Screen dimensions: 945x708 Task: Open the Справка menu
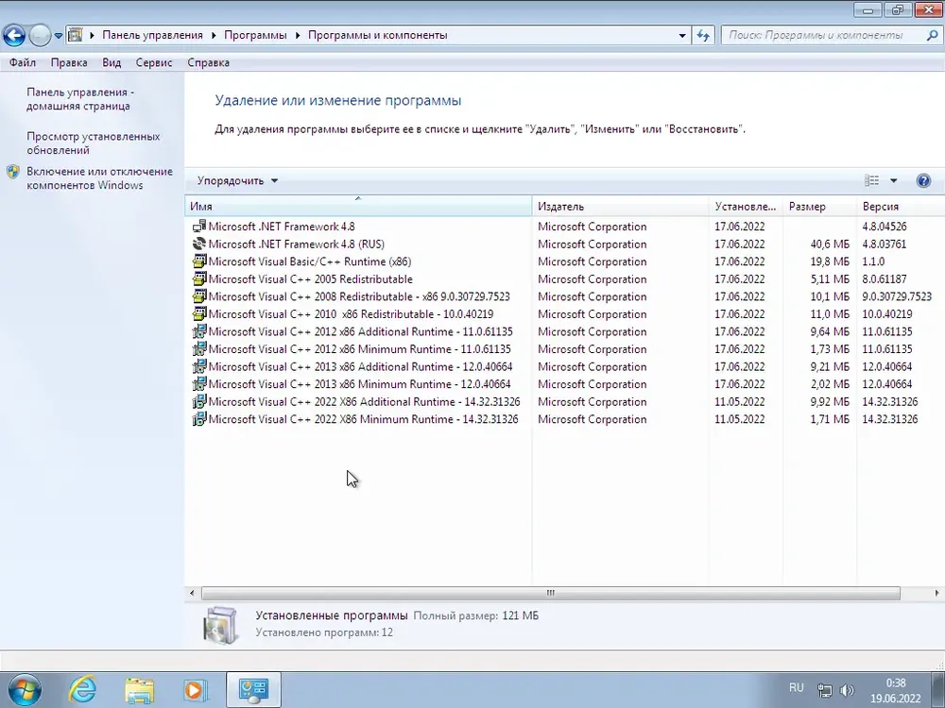(208, 62)
